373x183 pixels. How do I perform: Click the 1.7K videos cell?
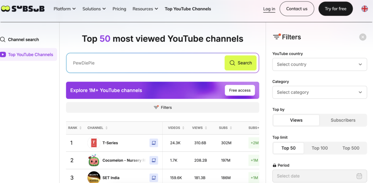tap(174, 160)
